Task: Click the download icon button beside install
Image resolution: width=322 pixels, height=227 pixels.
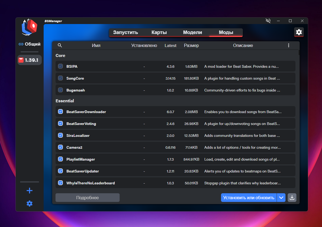Action: (292, 198)
